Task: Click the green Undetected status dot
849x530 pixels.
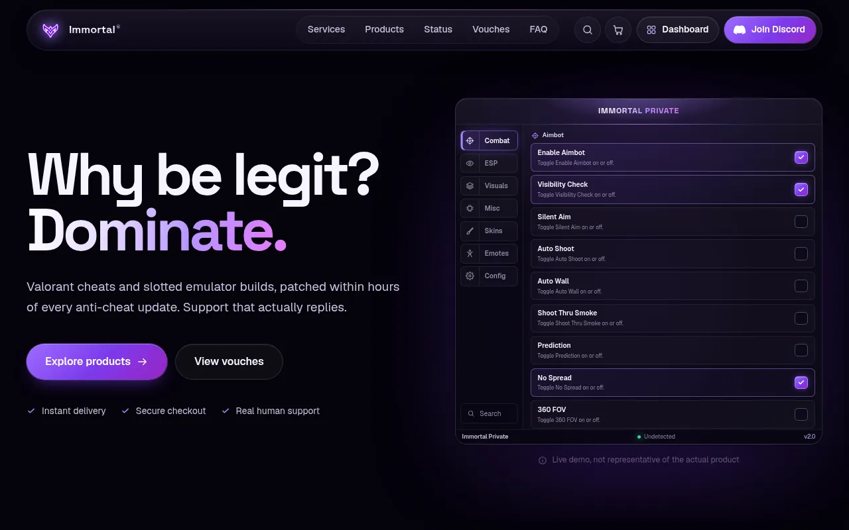Action: pyautogui.click(x=639, y=437)
